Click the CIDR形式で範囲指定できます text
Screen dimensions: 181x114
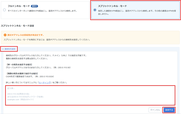click(30, 76)
